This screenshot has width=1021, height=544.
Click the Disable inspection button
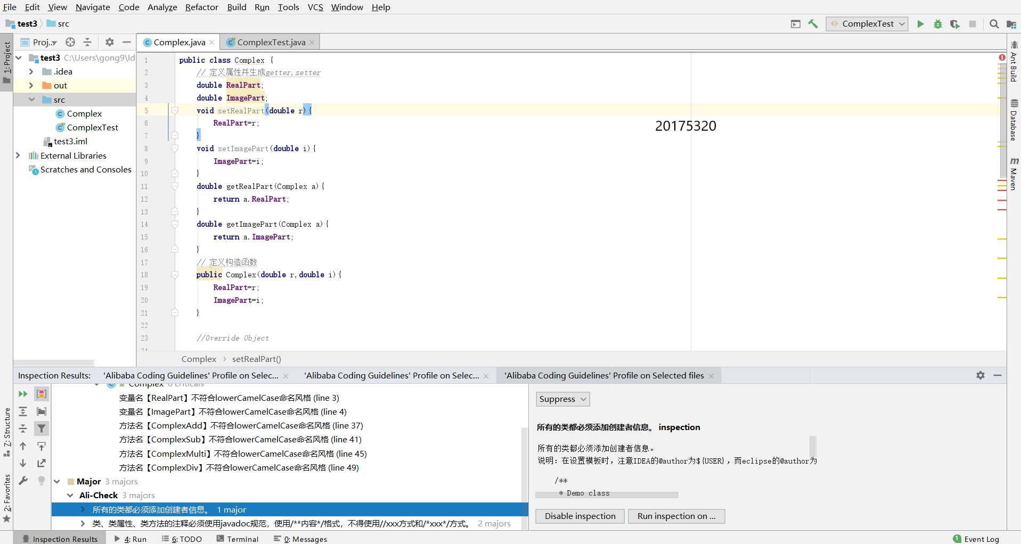click(x=580, y=516)
